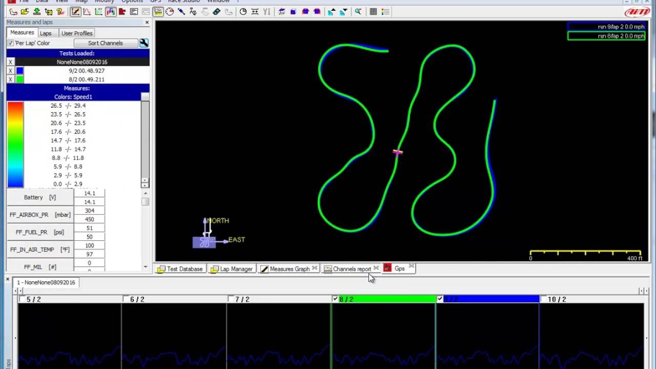
Task: Click the blue diagonal tool toolbar icon
Action: tap(181, 11)
